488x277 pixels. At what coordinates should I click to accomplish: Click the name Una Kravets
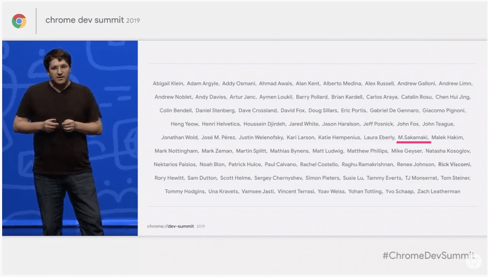pyautogui.click(x=223, y=191)
